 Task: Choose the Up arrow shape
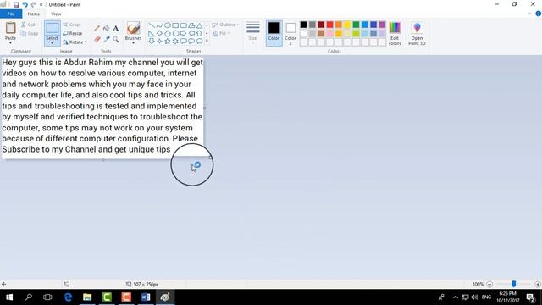[200, 33]
